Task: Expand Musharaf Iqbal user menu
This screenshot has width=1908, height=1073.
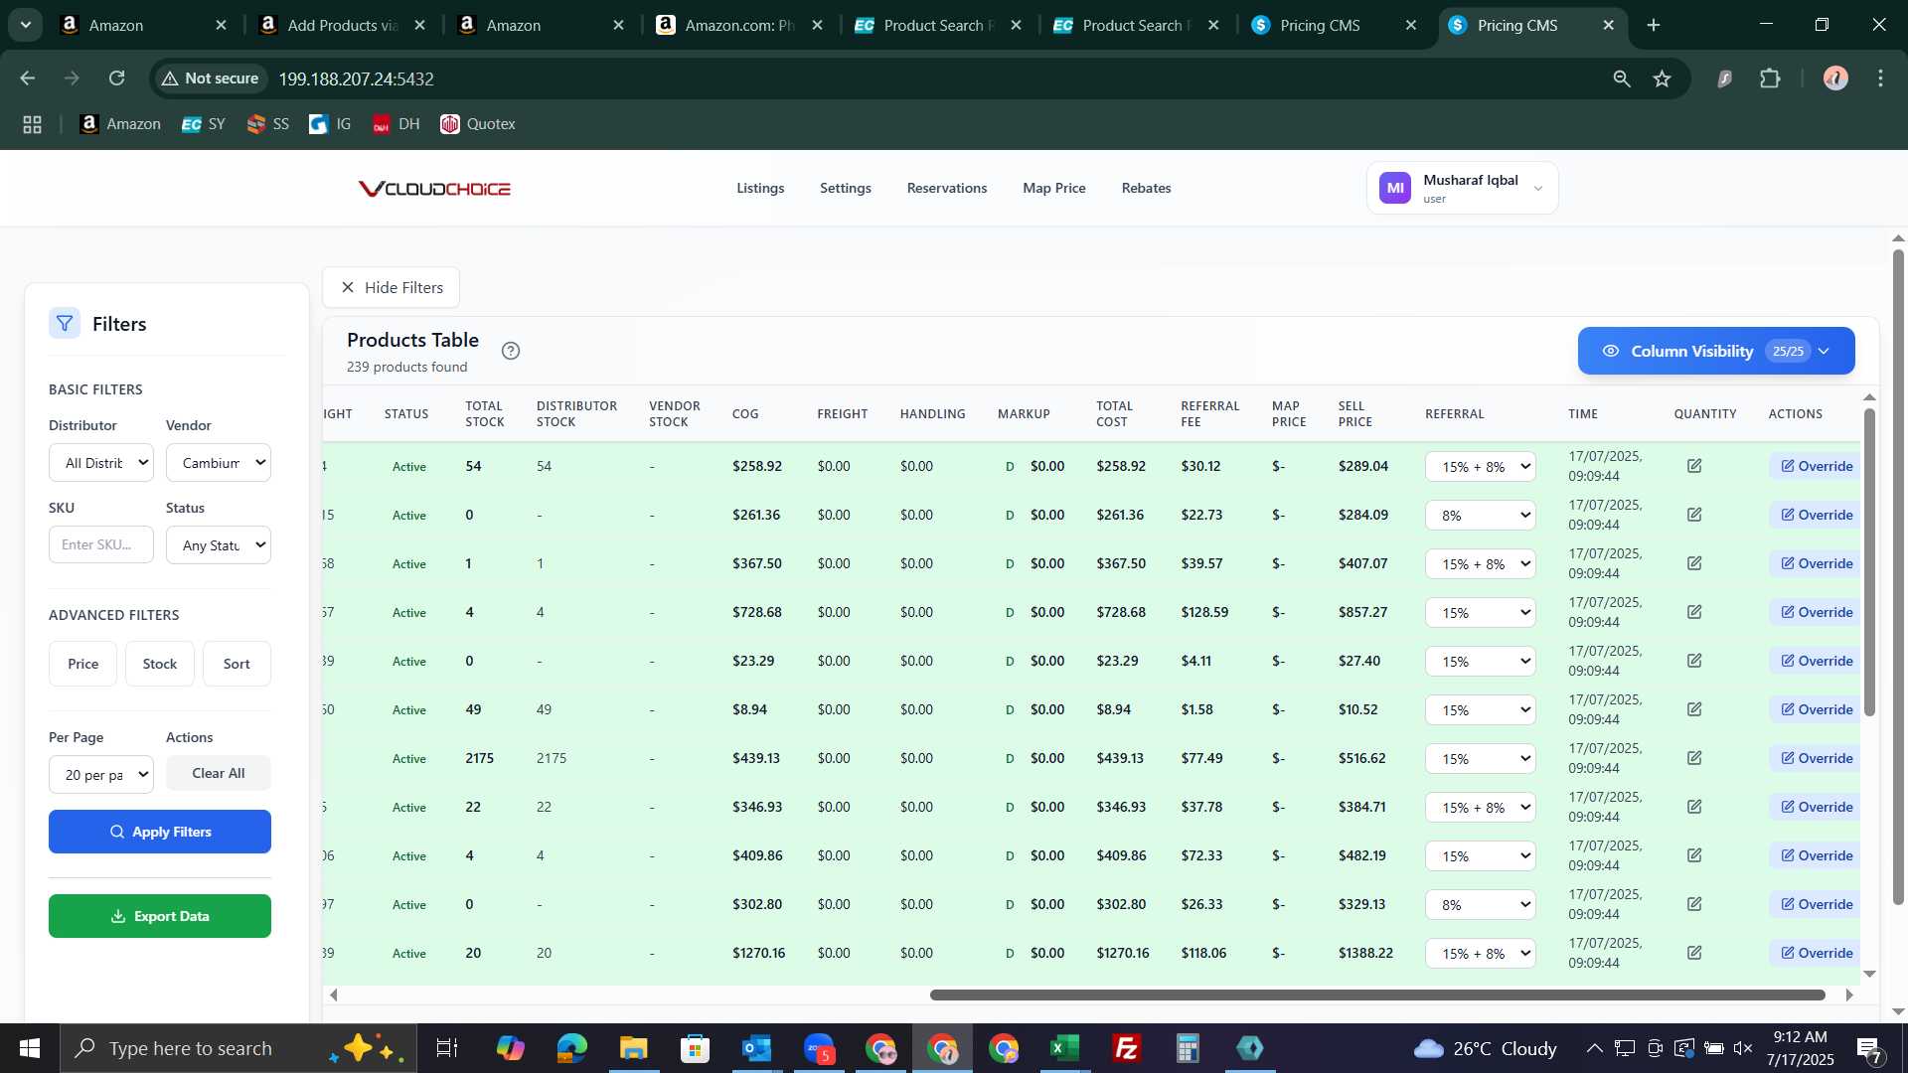Action: 1462,188
